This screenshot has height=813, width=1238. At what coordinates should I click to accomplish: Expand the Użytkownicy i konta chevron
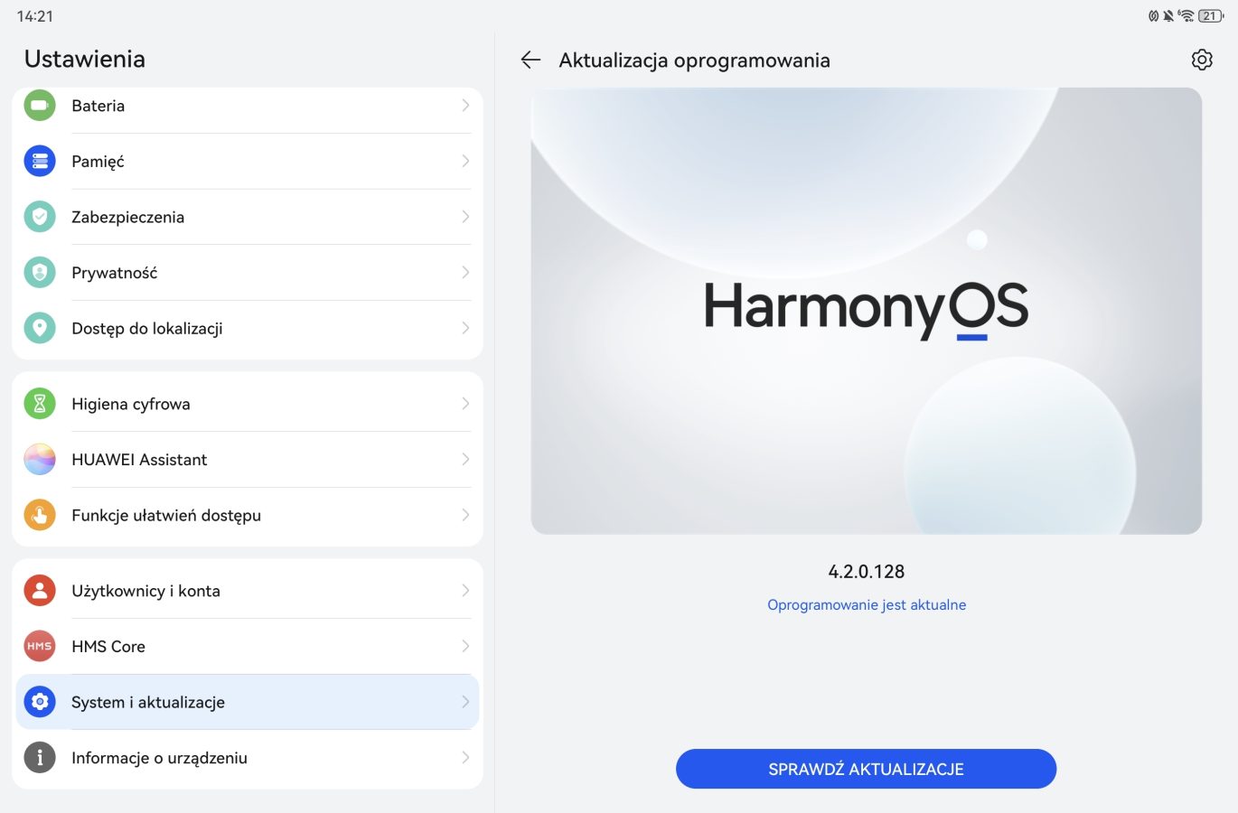(x=465, y=591)
